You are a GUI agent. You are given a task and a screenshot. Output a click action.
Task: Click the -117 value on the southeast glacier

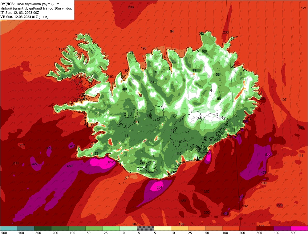tap(217, 140)
